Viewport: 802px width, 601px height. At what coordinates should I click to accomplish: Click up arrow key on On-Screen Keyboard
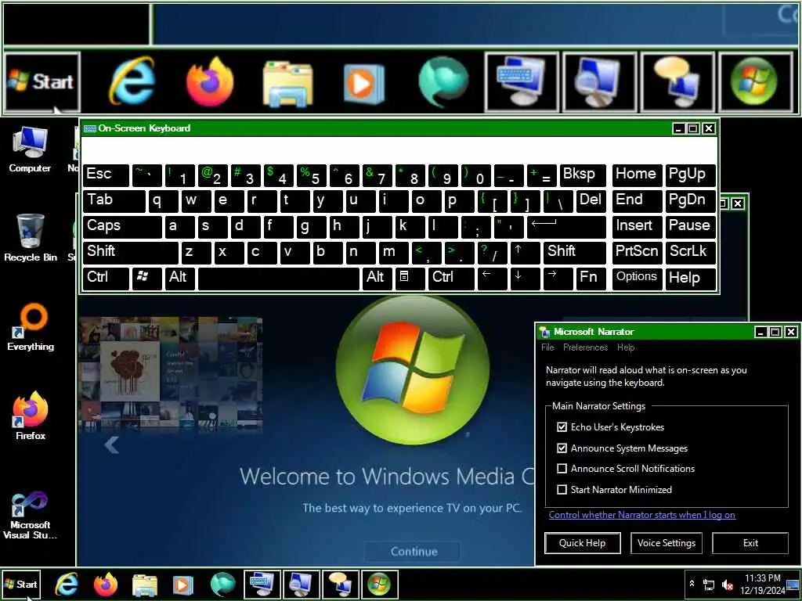click(x=526, y=253)
